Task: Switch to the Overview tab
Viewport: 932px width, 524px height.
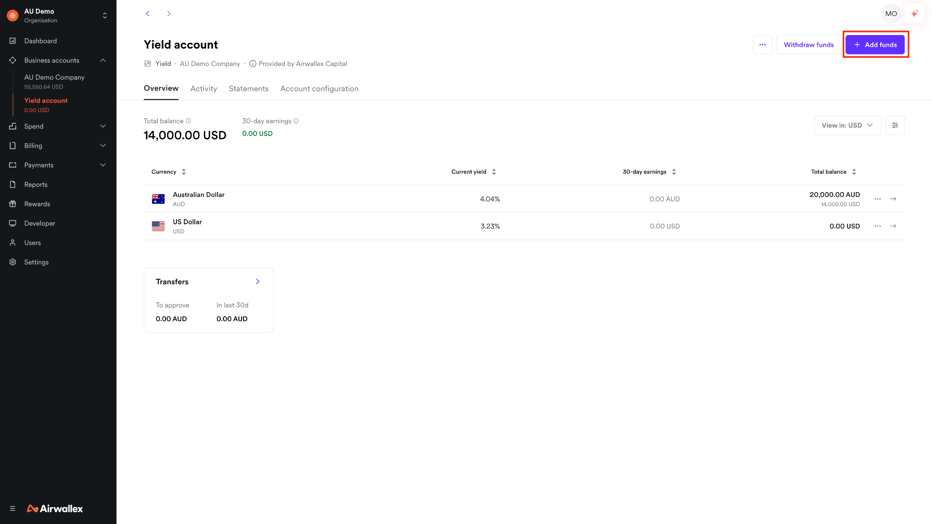Action: (x=161, y=88)
